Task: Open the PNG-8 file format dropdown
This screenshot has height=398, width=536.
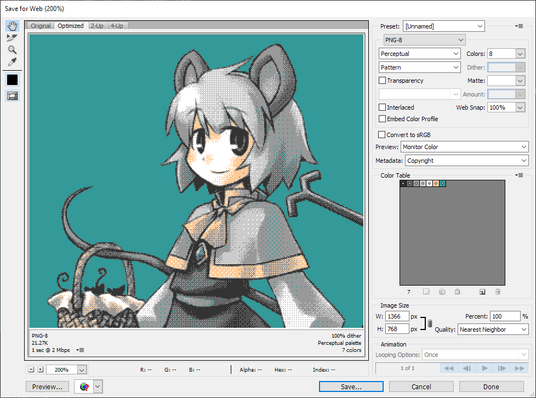Action: point(425,40)
